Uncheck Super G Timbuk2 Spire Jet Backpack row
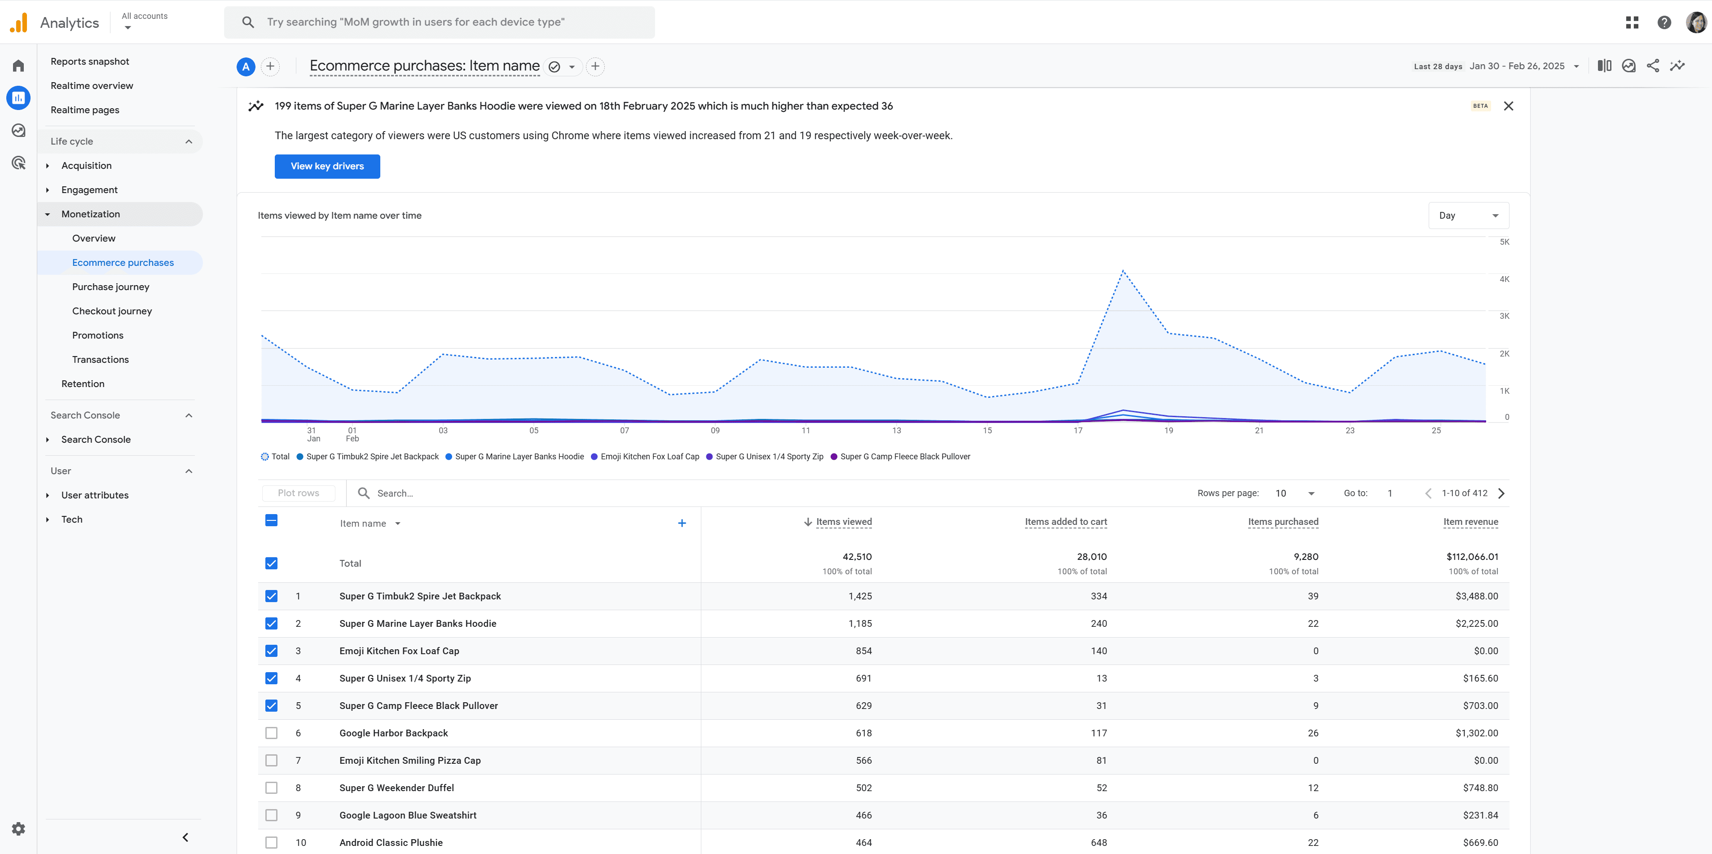Viewport: 1712px width, 854px height. pos(271,596)
